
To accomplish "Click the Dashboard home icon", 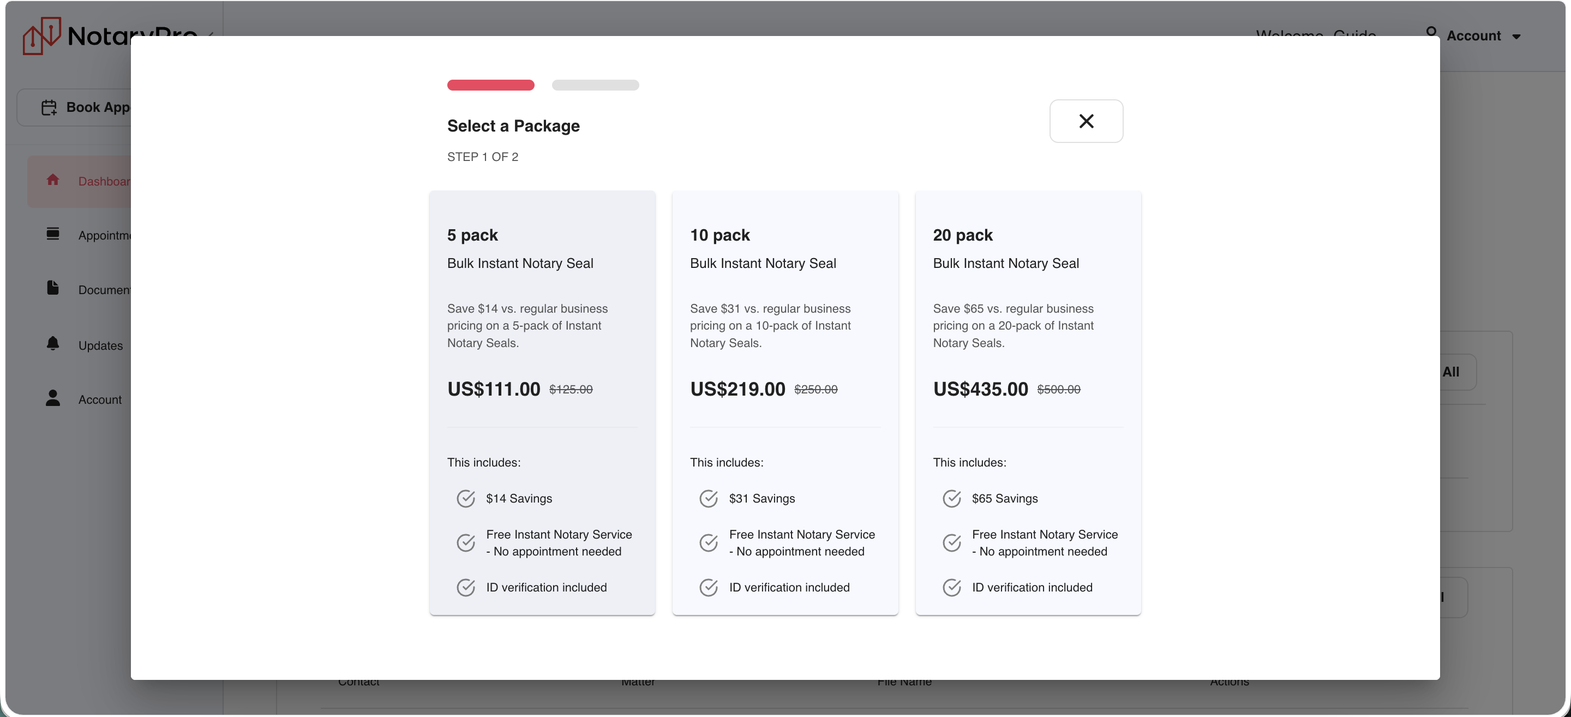I will click(52, 180).
